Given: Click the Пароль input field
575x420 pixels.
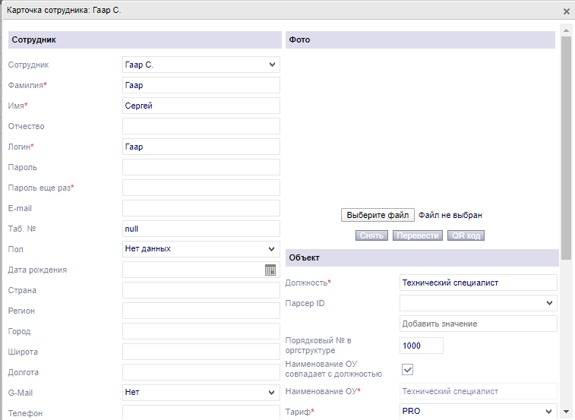Looking at the screenshot, I should pos(201,167).
